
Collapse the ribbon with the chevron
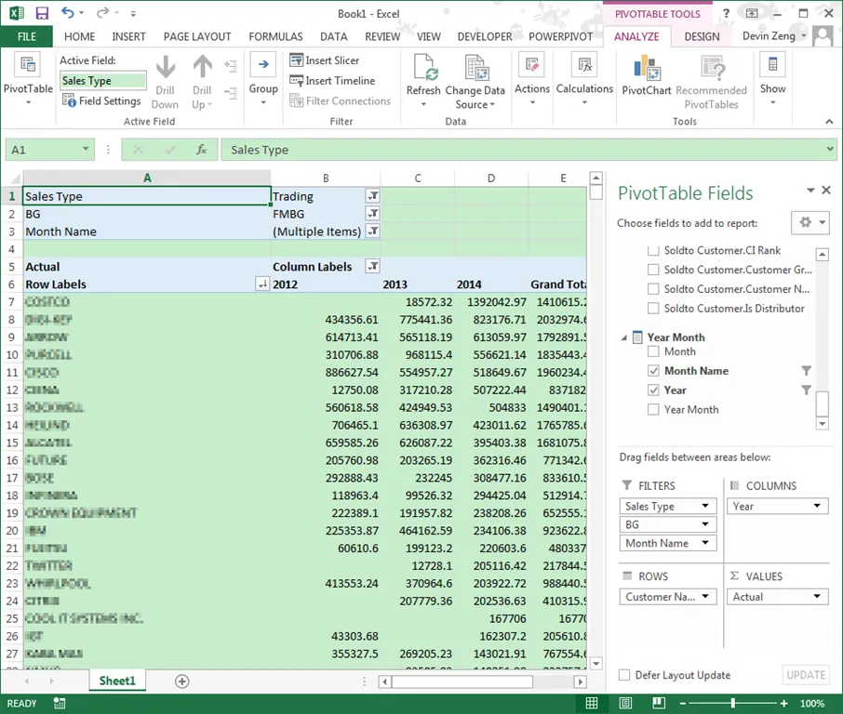(x=829, y=122)
